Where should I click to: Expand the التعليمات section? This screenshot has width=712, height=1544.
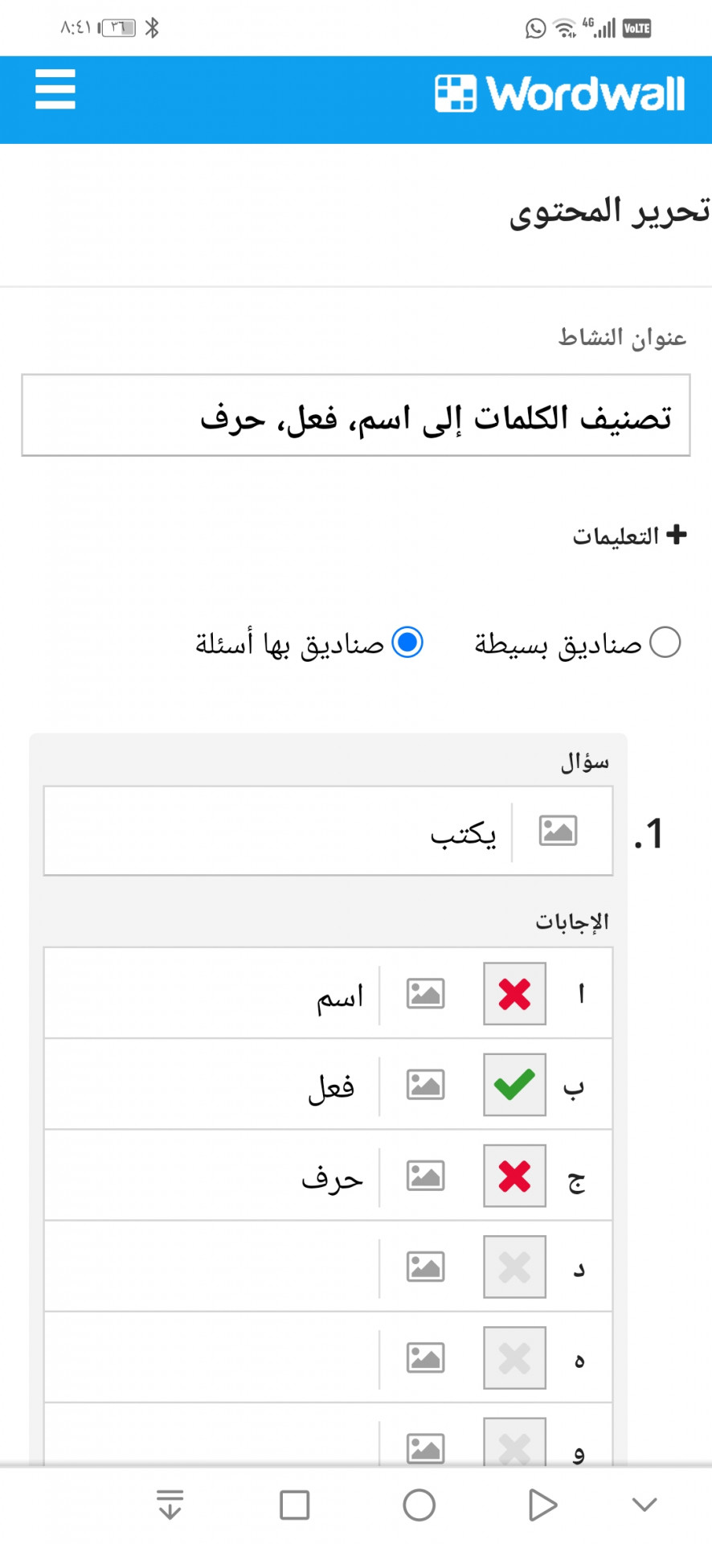pos(629,535)
